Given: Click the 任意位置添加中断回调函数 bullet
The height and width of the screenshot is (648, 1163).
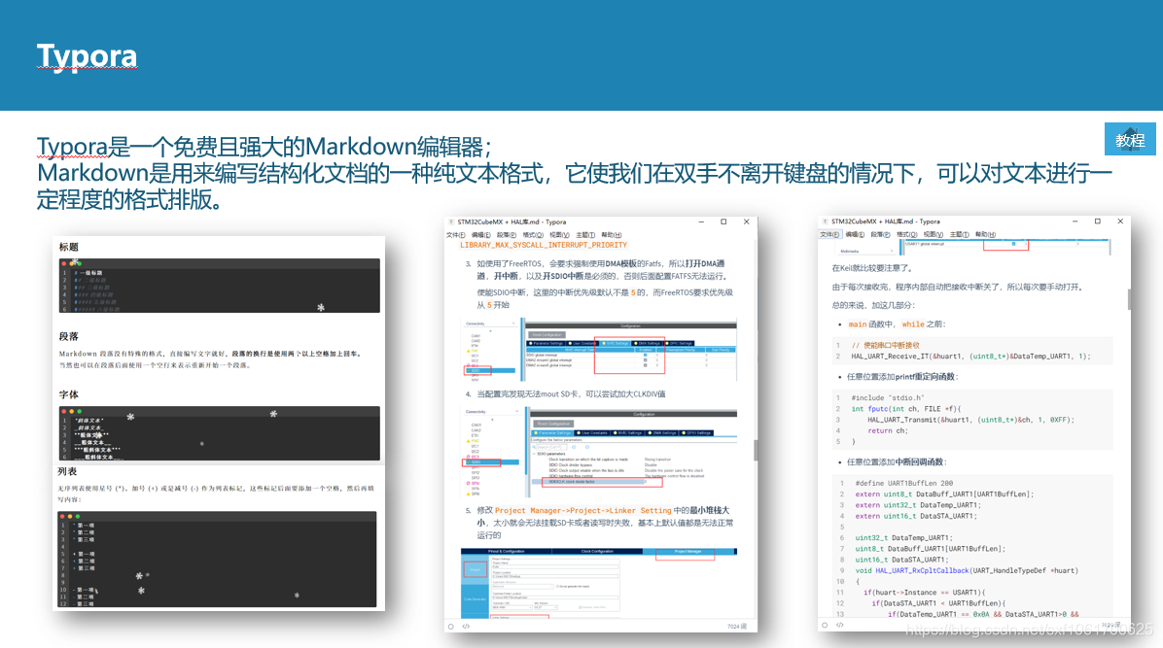Looking at the screenshot, I should click(x=897, y=461).
